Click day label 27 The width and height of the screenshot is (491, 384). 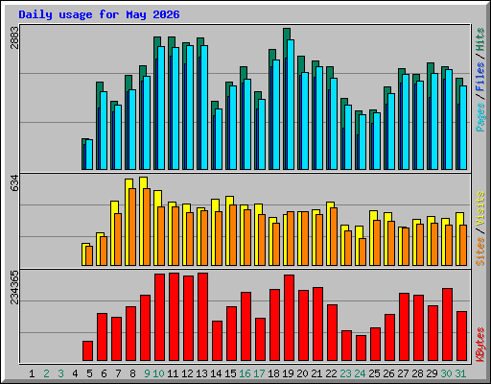click(x=403, y=373)
